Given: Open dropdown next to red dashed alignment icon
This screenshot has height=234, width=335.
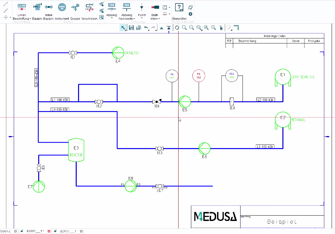Looking at the screenshot, I should tap(170, 14).
